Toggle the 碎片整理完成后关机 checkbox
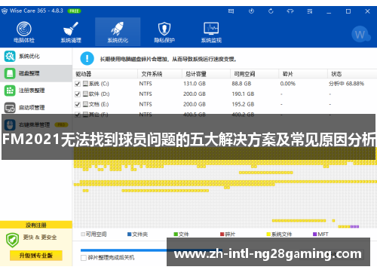377x273 pixels. tap(84, 258)
